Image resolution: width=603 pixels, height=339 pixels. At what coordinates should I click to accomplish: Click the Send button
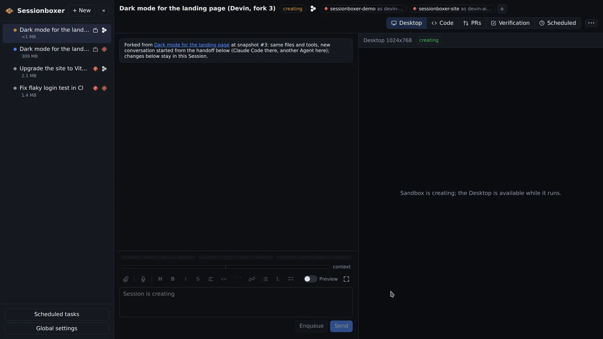(341, 326)
